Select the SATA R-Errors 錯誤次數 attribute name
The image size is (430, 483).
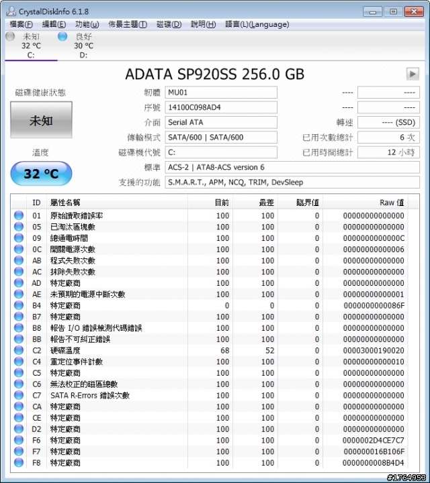click(x=90, y=396)
